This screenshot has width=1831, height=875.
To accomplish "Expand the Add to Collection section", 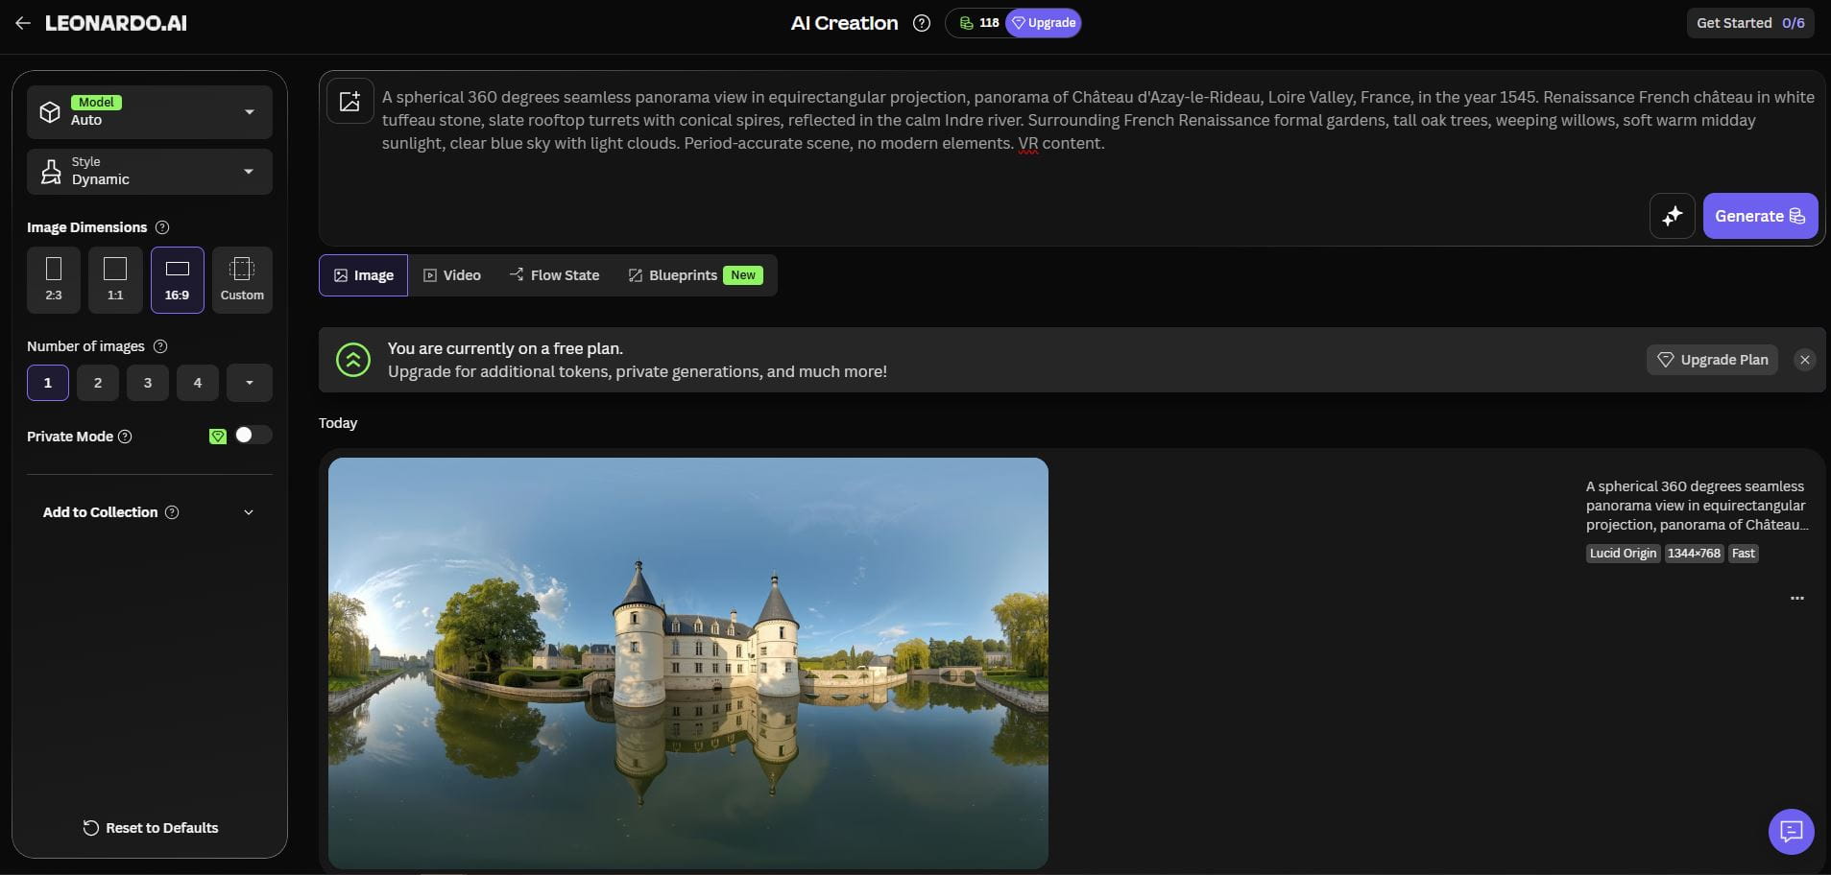I will [x=248, y=512].
